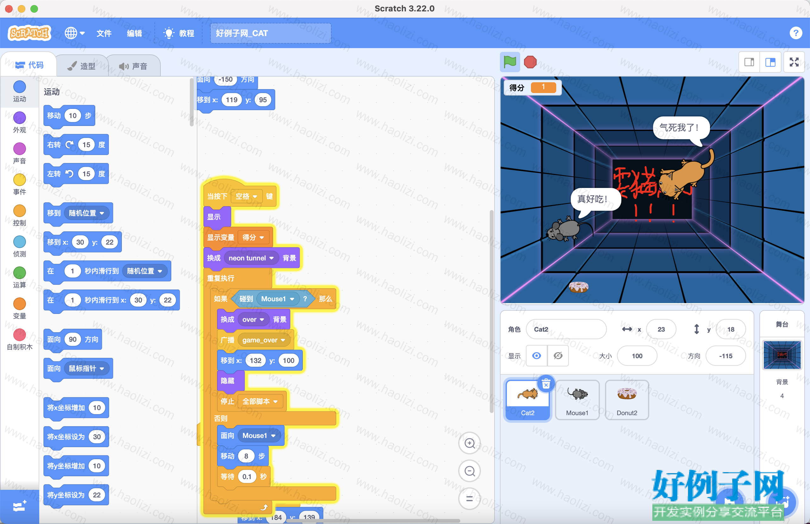
Task: Edit the project title field
Action: (x=271, y=33)
